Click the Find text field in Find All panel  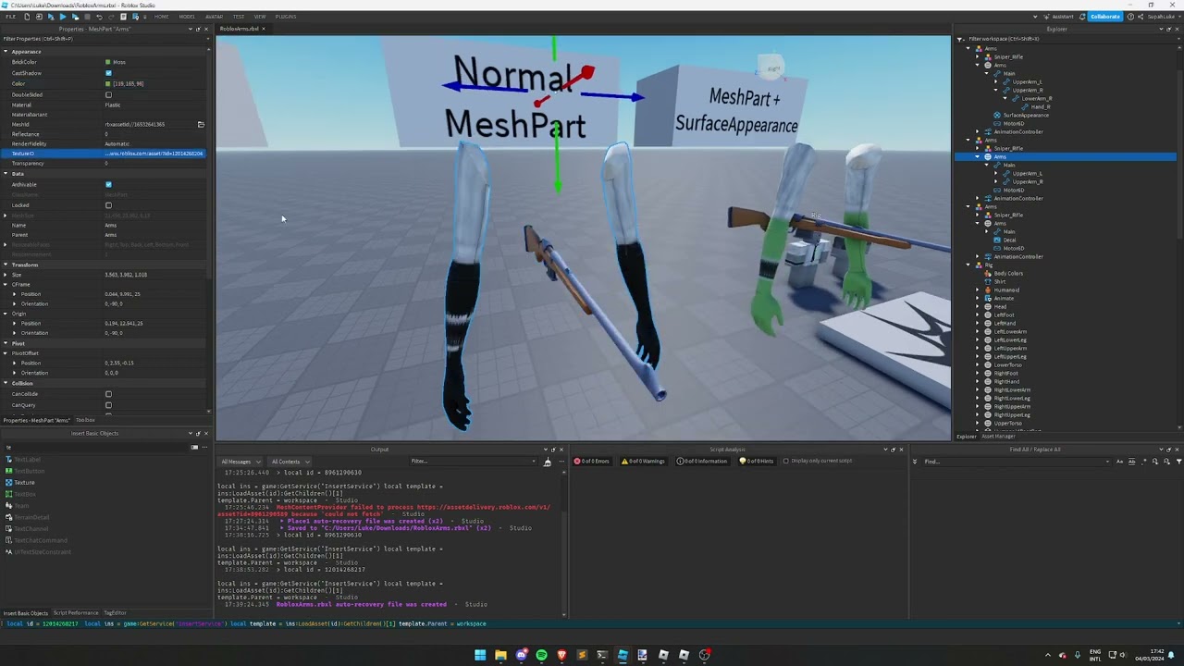[1017, 461]
